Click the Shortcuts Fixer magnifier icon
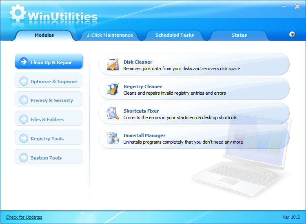The height and width of the screenshot is (224, 306). coord(113,114)
